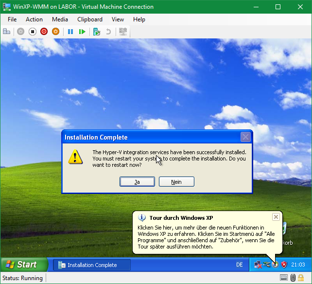Click Ja to restart now

point(137,182)
